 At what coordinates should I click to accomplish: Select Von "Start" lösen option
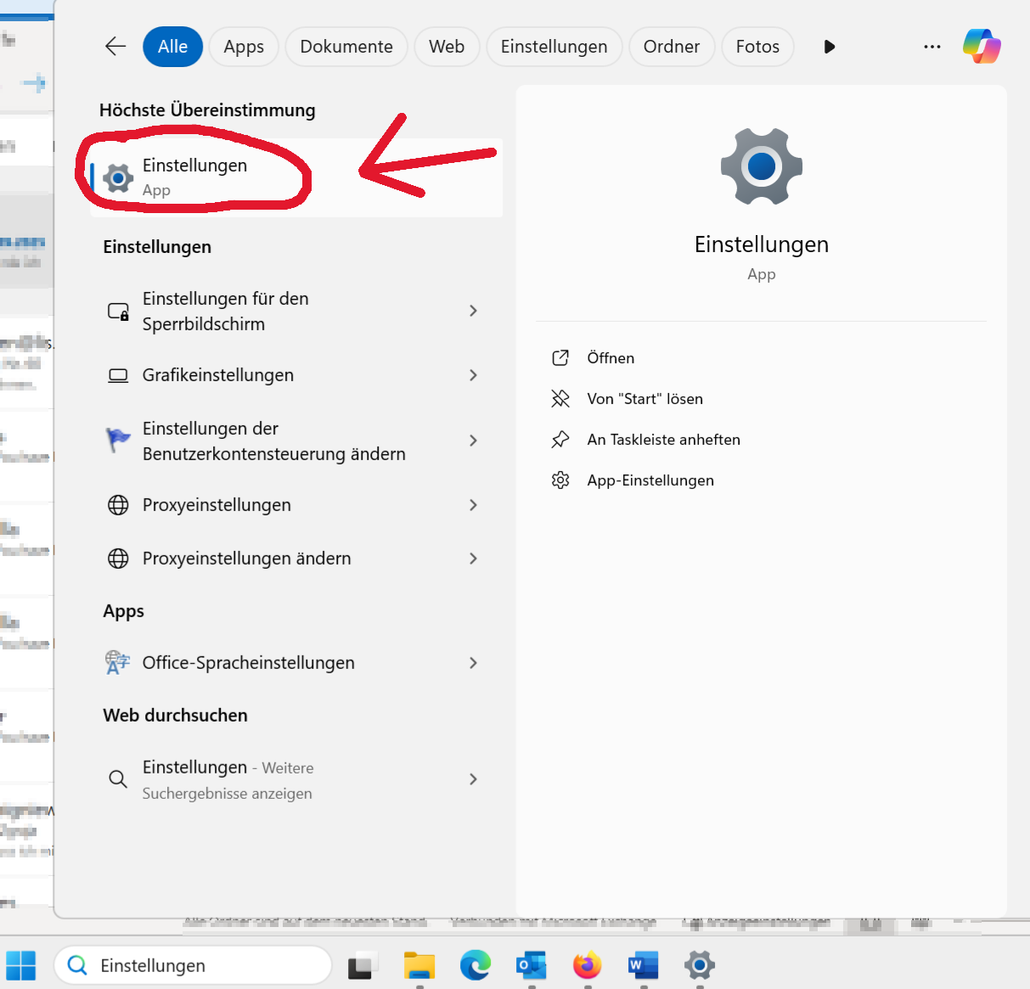[644, 399]
